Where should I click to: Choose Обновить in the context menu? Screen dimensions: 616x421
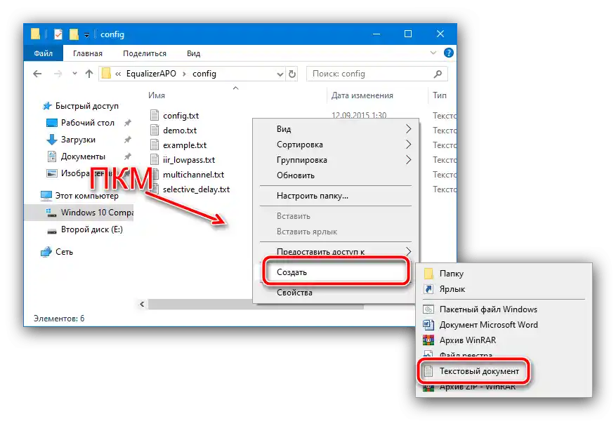tap(336, 175)
